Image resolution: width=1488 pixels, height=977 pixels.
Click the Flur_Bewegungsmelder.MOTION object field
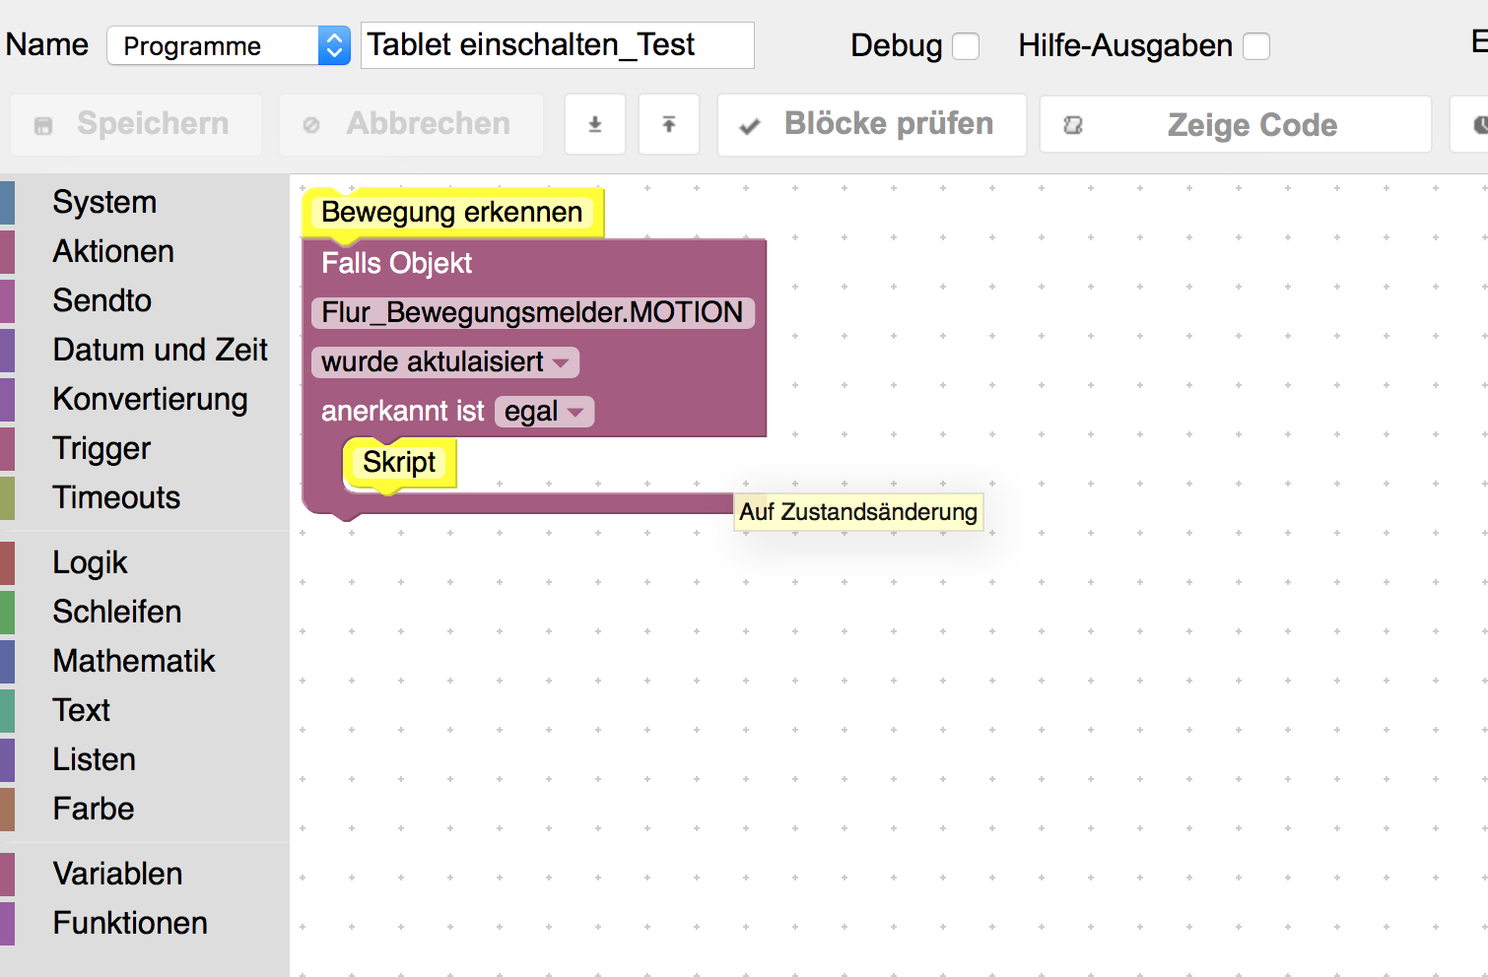coord(532,313)
